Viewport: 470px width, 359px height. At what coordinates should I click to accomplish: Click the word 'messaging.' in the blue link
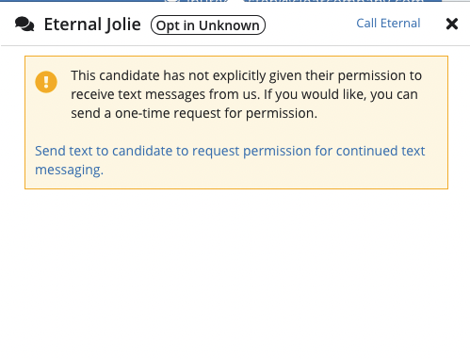pos(69,170)
